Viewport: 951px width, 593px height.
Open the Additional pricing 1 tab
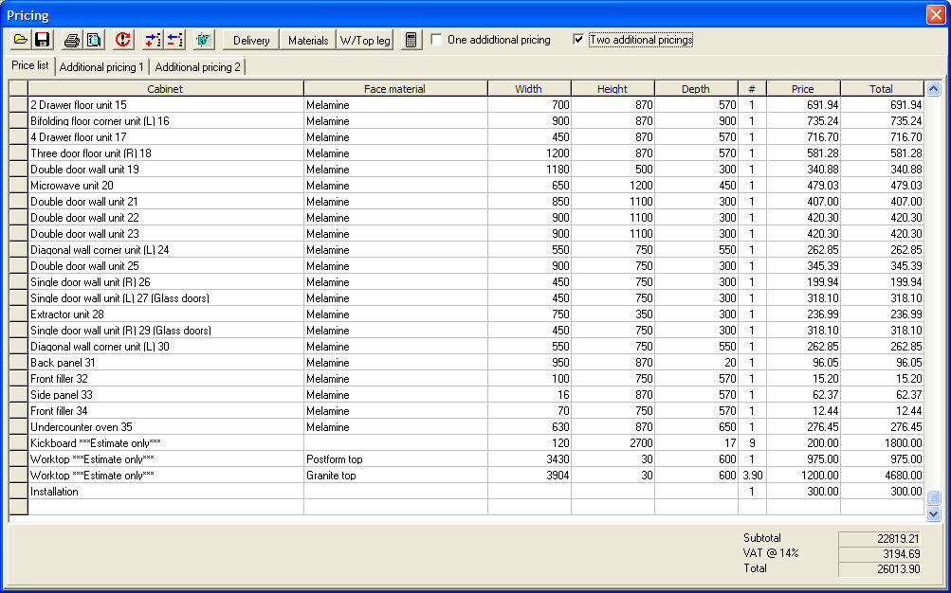tap(101, 67)
